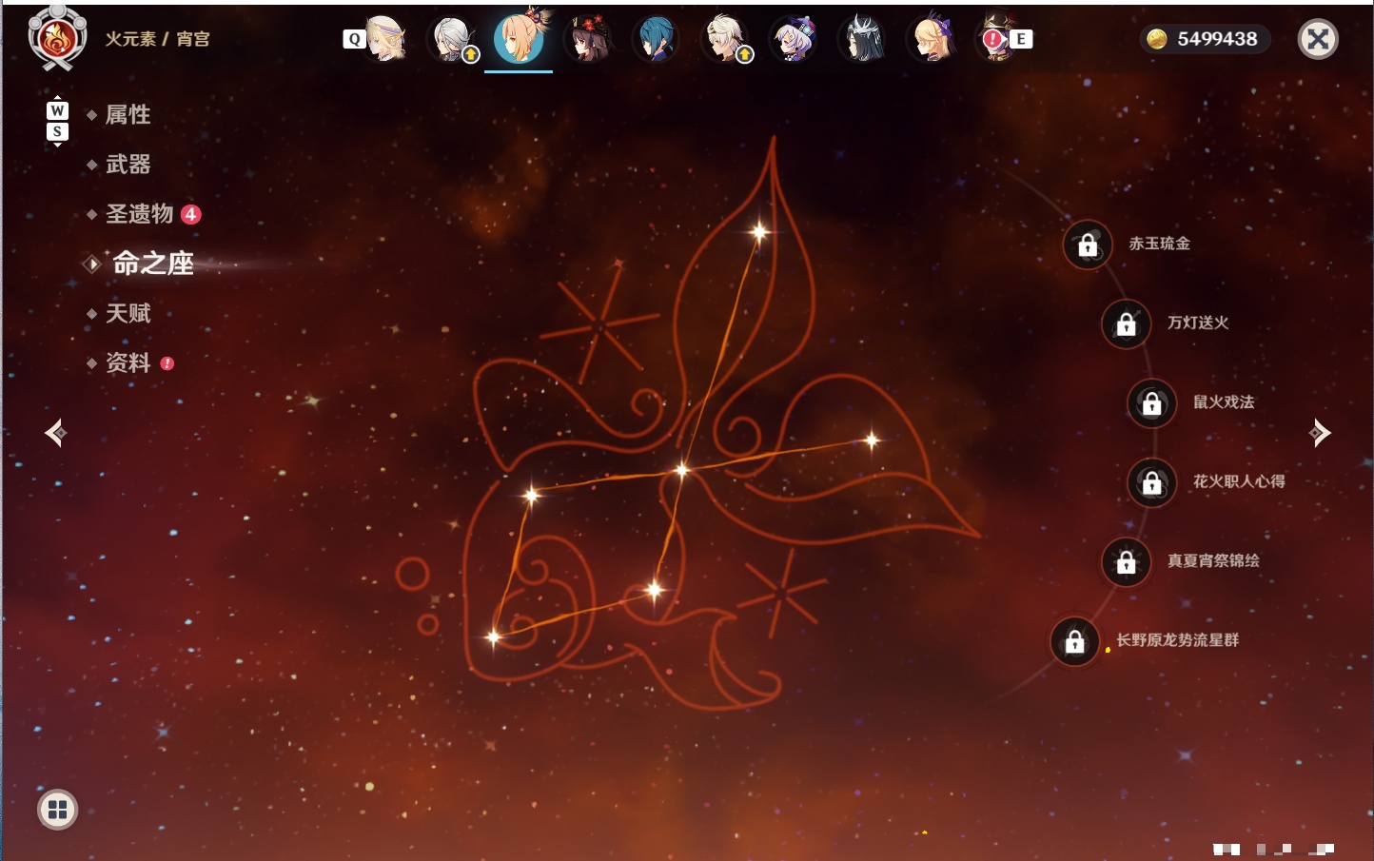This screenshot has height=861, width=1374.
Task: Open the 天赋 talents page
Action: [128, 313]
